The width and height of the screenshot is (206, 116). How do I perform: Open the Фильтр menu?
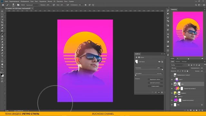[50, 1]
